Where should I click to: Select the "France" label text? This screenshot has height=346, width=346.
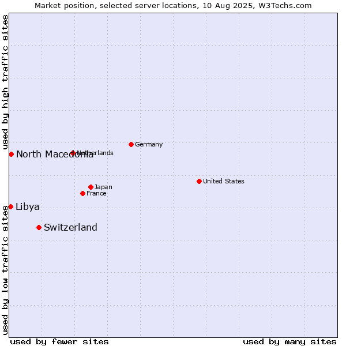point(96,194)
